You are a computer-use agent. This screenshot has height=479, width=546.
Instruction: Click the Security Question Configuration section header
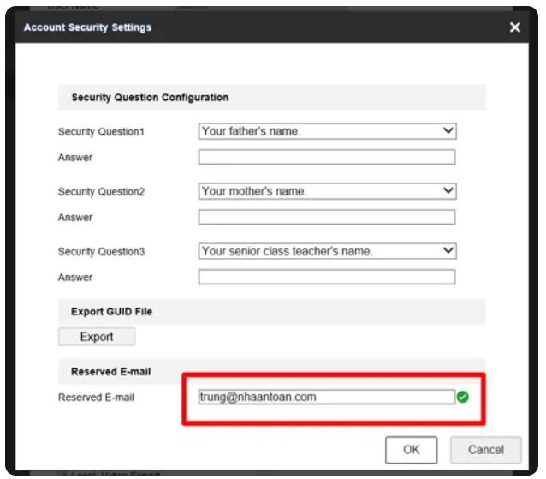(150, 98)
